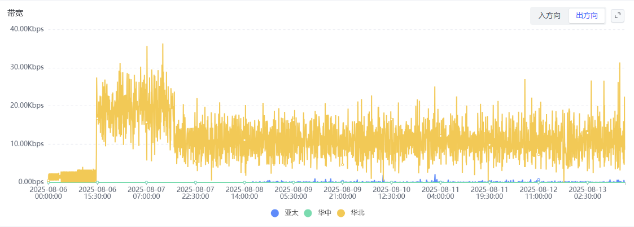Click the yellow 华北 legend dot
This screenshot has height=227, width=634.
coord(340,213)
